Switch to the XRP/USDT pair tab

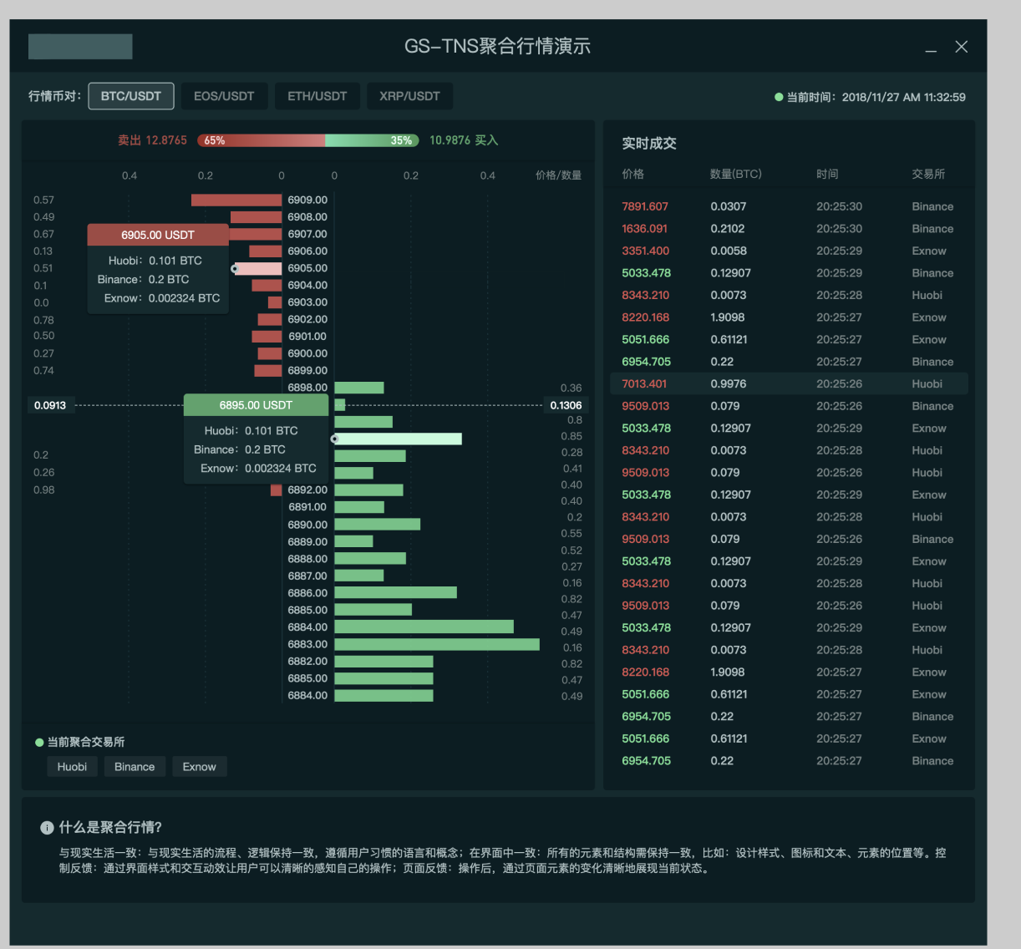click(x=409, y=96)
